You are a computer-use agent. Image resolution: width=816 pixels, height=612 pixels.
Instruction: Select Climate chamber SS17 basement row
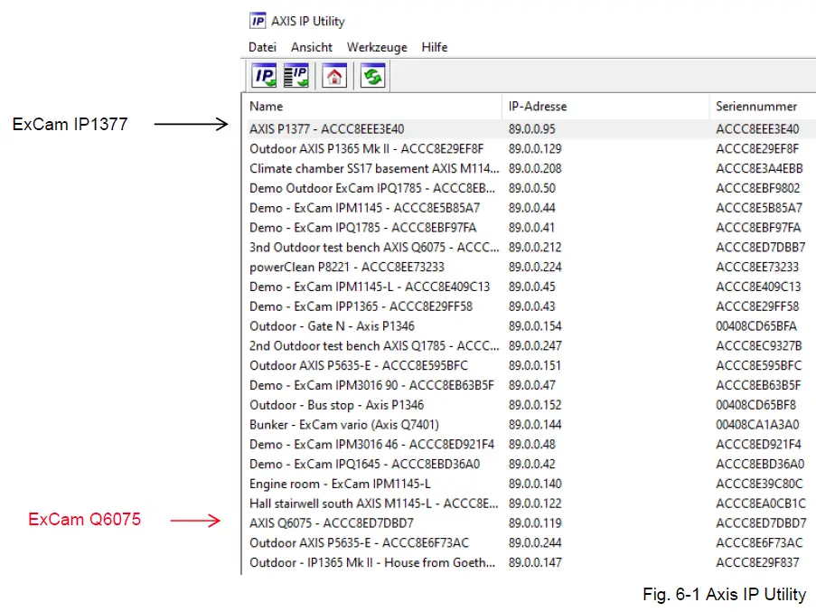pyautogui.click(x=530, y=169)
